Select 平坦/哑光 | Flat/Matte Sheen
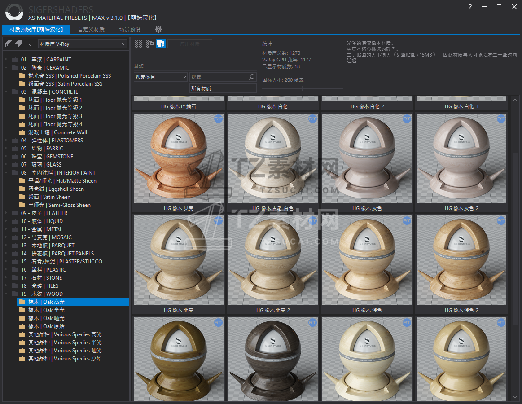The width and height of the screenshot is (522, 404). coord(62,181)
